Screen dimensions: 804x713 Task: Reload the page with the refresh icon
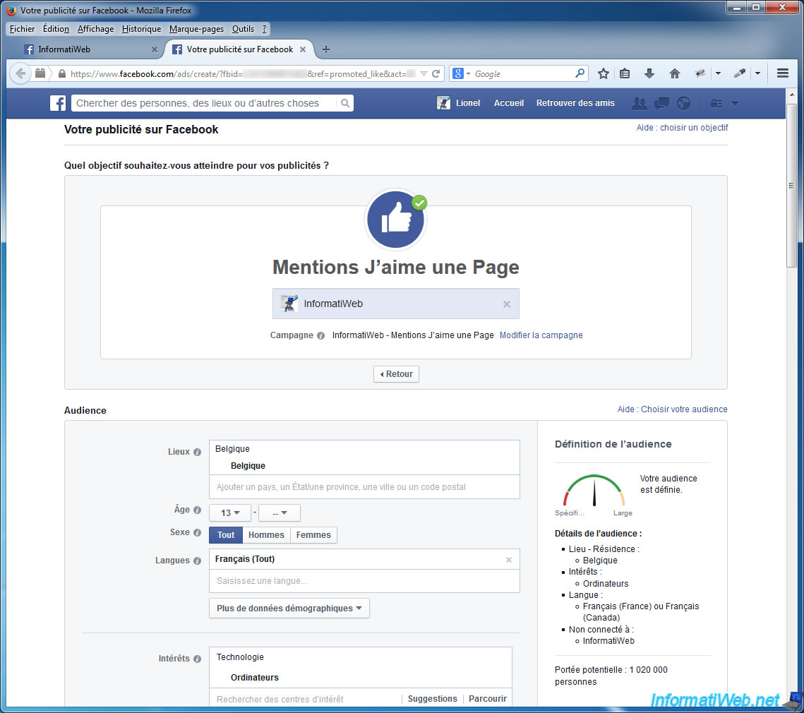(436, 74)
